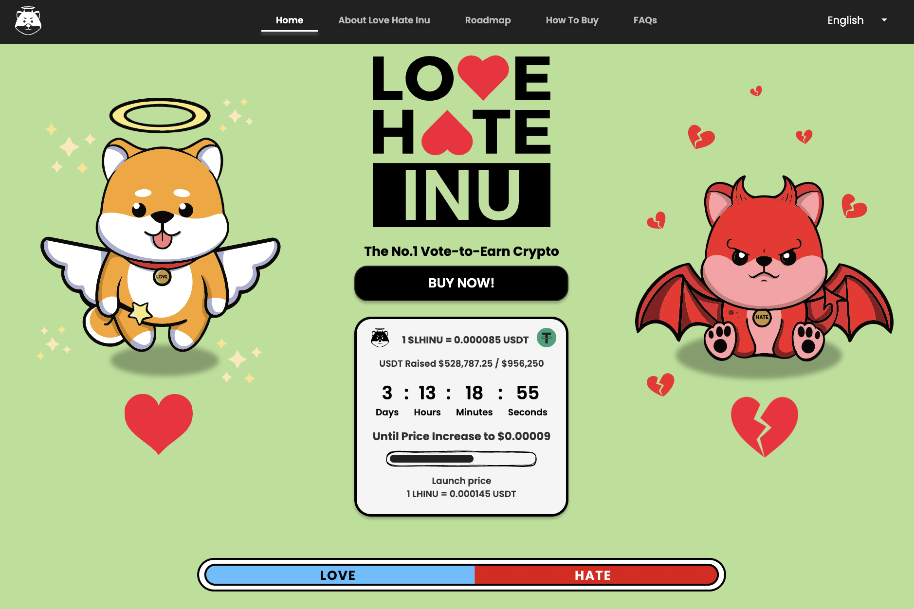The image size is (914, 609).
Task: Click the USDT Raised $528,787.25 amount
Action: (461, 363)
